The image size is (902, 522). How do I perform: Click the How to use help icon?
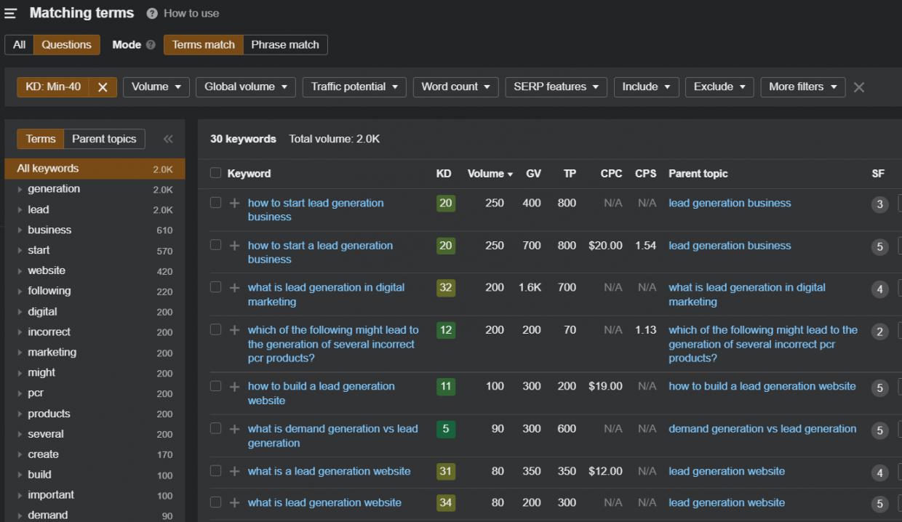pos(152,14)
